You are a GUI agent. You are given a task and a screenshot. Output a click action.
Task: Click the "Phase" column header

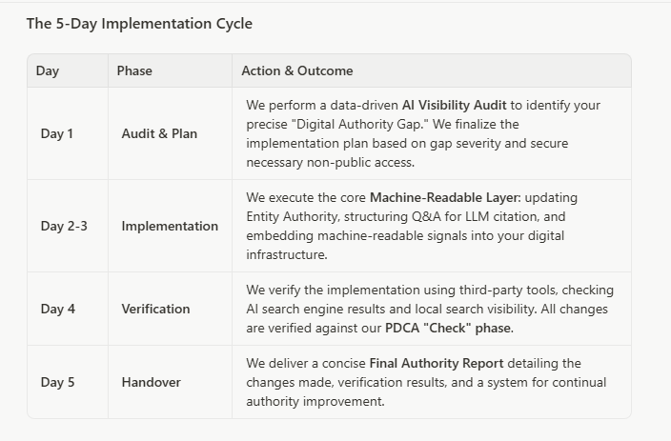point(134,70)
